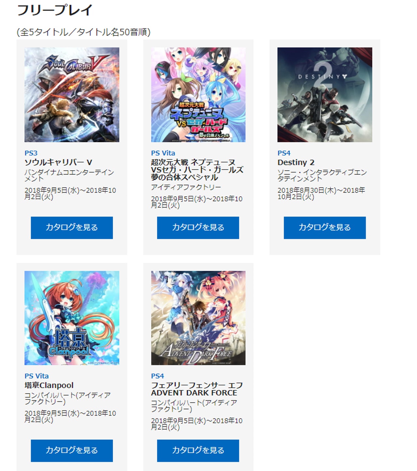Select the 塔亰Clanpool cover thumbnail
417x471 pixels.
coord(72,318)
